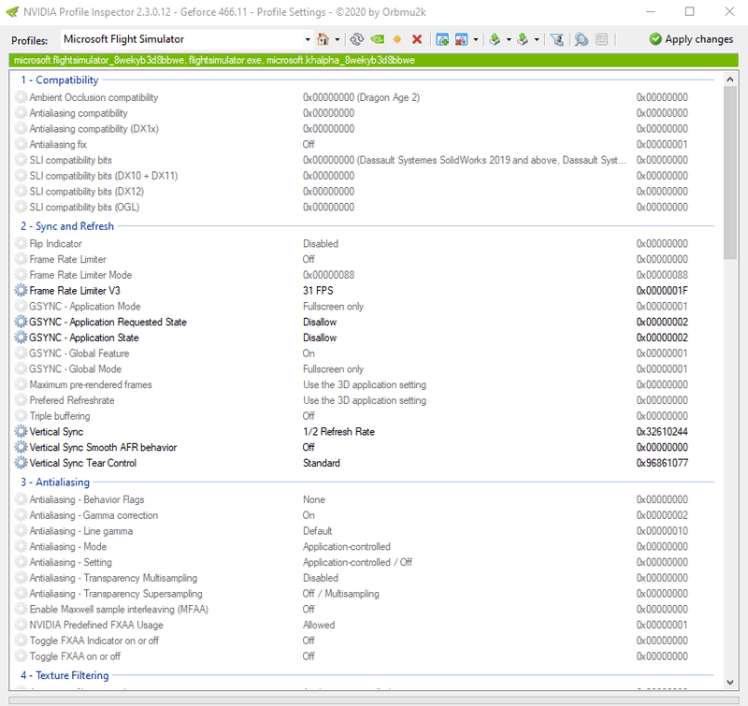This screenshot has height=706, width=748.
Task: Click the magnifier scan settings icon
Action: [581, 39]
